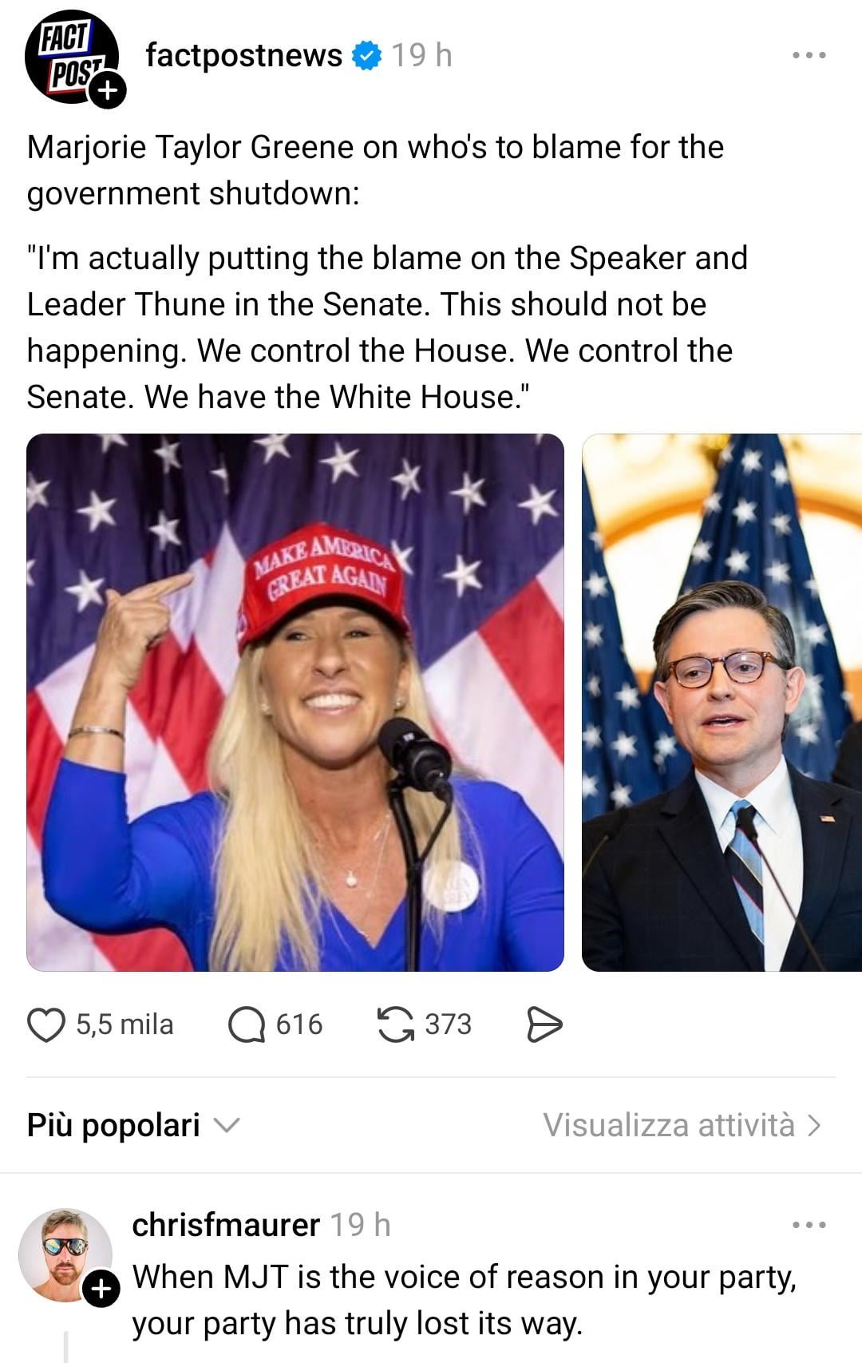Viewport: 862px width, 1363px height.
Task: Share the post with paper plane icon
Action: [x=544, y=1024]
